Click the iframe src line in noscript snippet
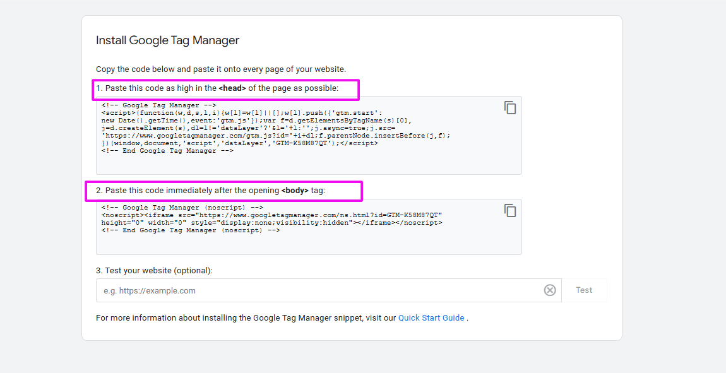This screenshot has height=373, width=726. [272, 215]
